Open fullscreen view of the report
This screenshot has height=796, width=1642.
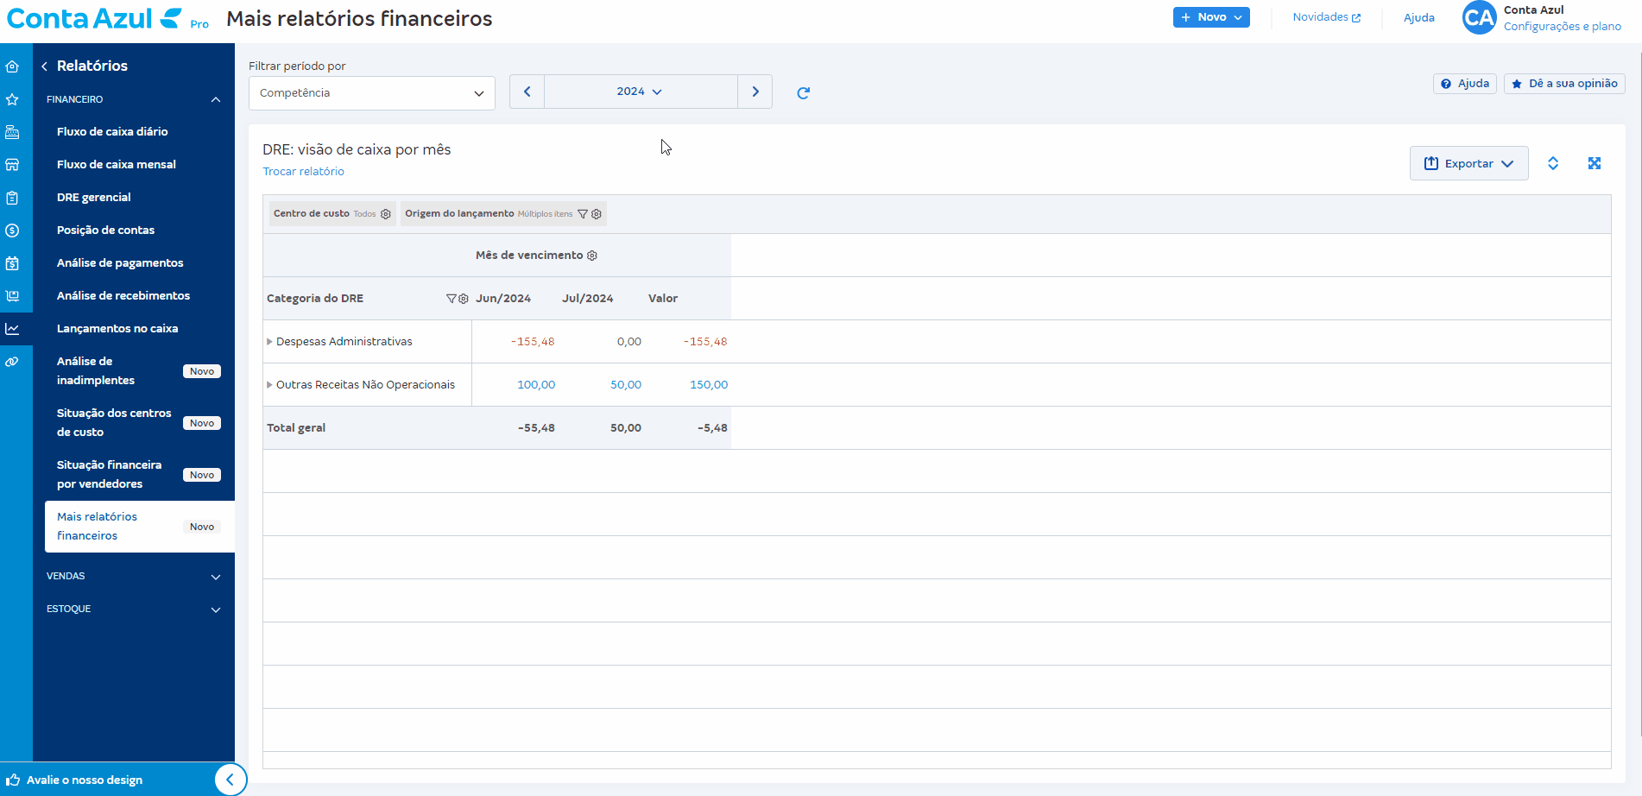pyautogui.click(x=1594, y=163)
